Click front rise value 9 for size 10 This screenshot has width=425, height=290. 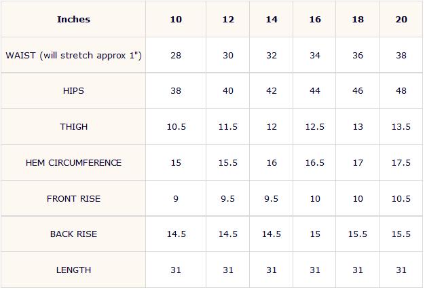176,199
